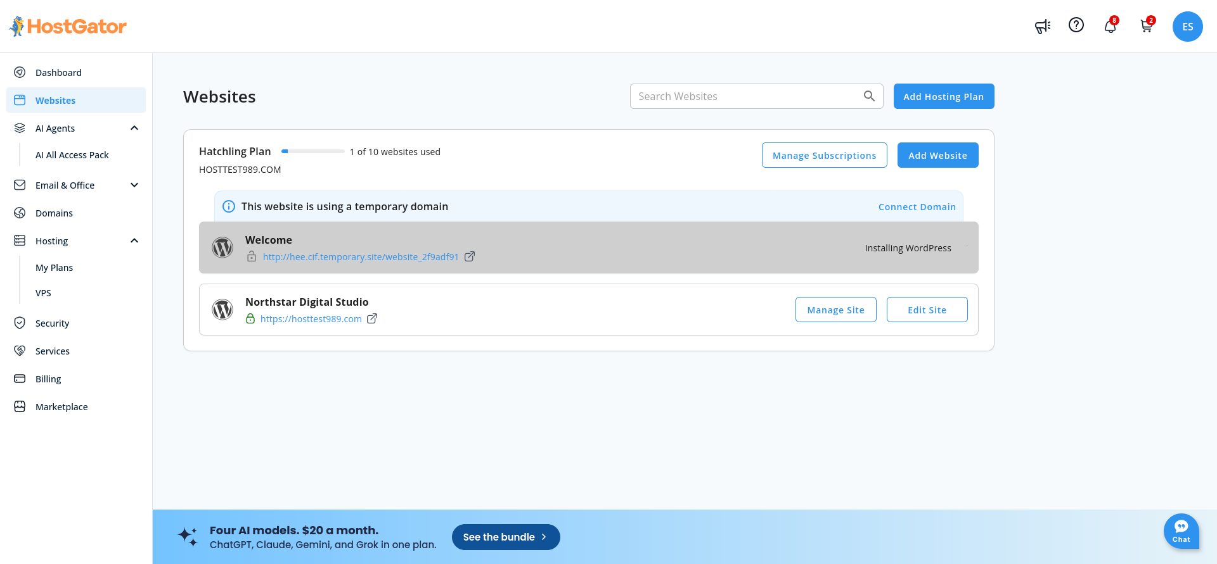
Task: Click the websites used progress bar
Action: [313, 151]
